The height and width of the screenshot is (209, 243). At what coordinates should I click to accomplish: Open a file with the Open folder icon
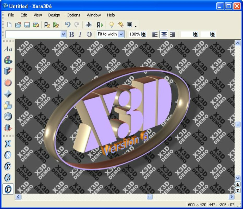point(18,25)
